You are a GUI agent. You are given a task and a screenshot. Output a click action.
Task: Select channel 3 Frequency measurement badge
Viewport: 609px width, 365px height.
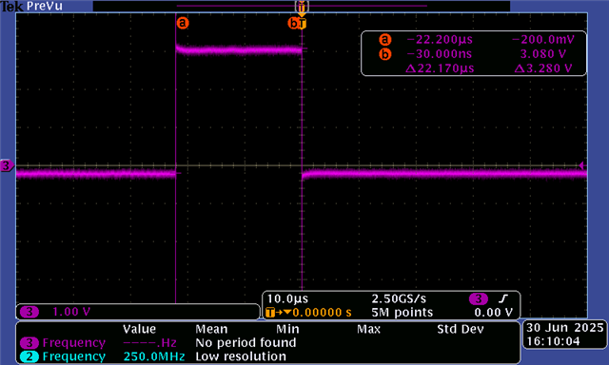coord(29,343)
